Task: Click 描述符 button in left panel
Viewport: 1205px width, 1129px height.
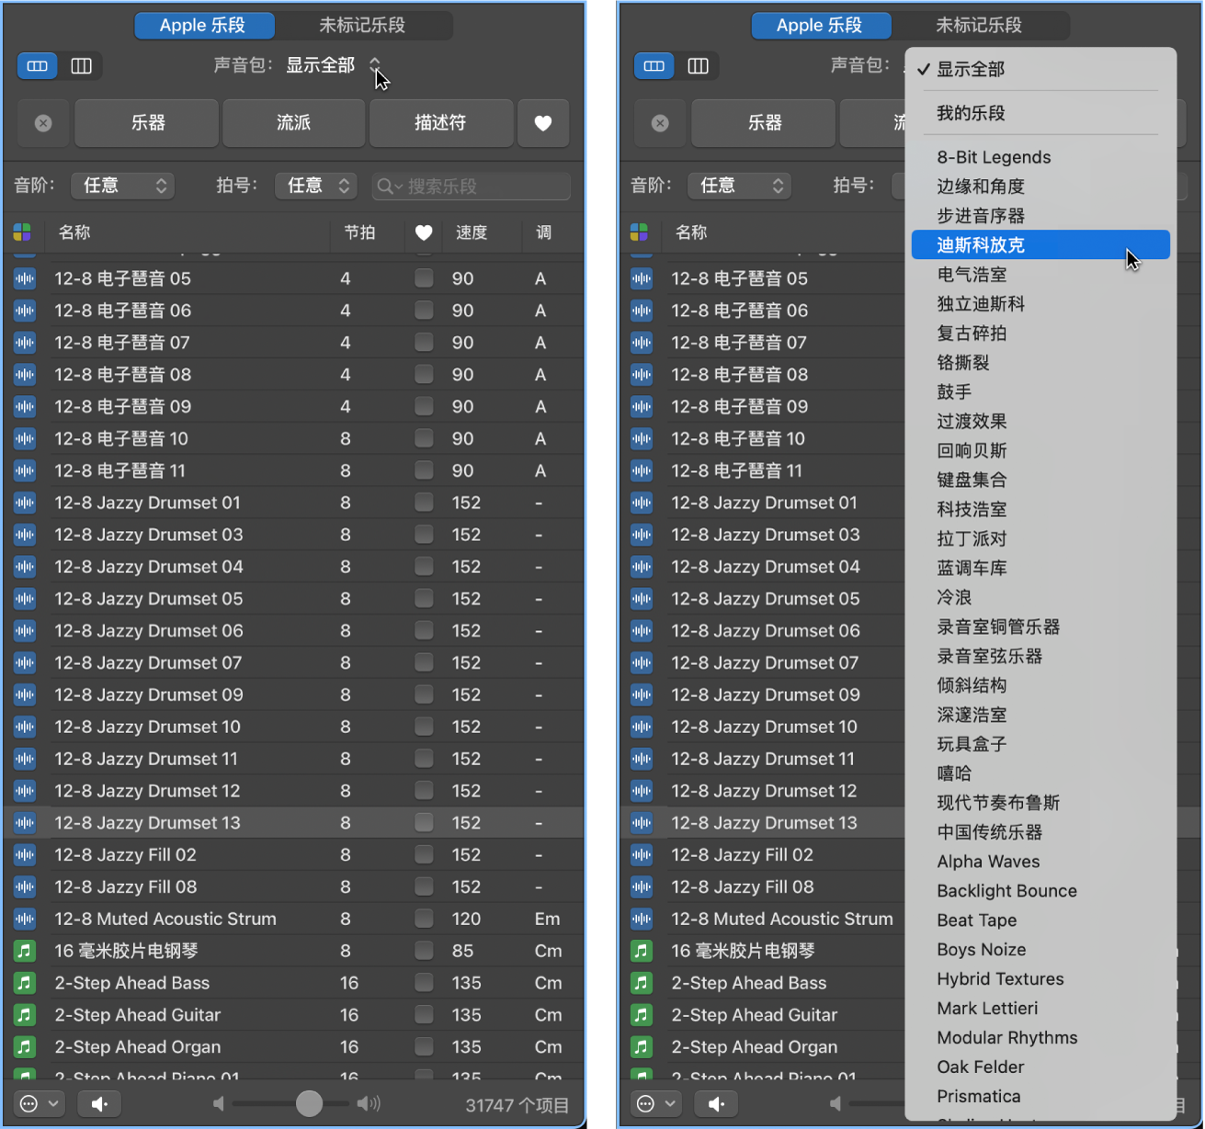Action: 440,123
